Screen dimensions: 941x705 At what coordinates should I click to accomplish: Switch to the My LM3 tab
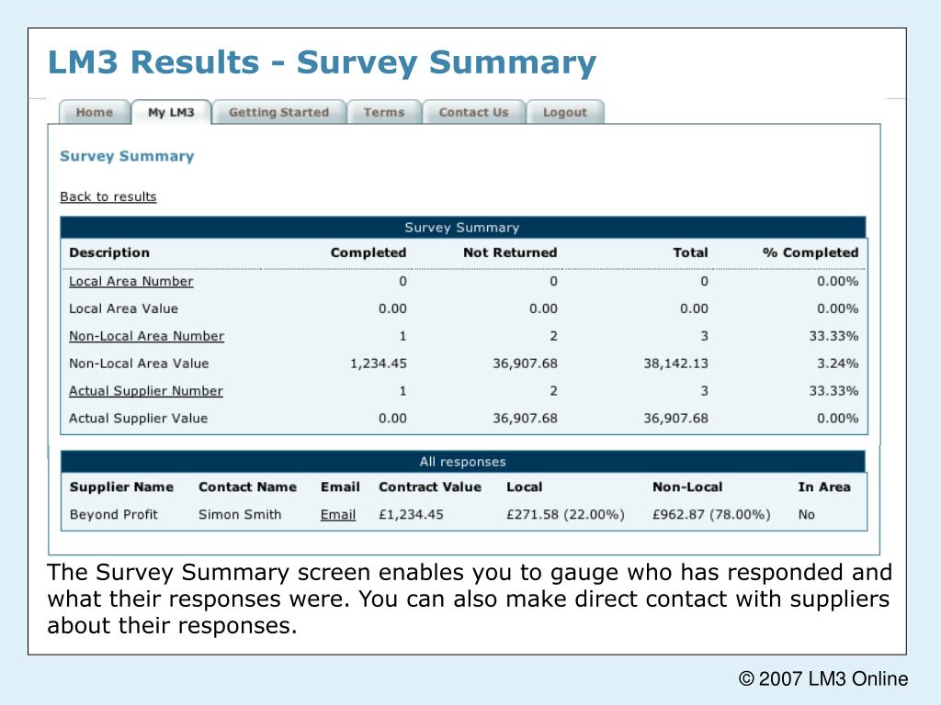pyautogui.click(x=171, y=112)
